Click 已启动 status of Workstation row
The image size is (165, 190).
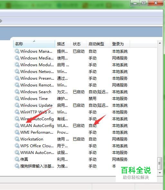[x=79, y=139]
